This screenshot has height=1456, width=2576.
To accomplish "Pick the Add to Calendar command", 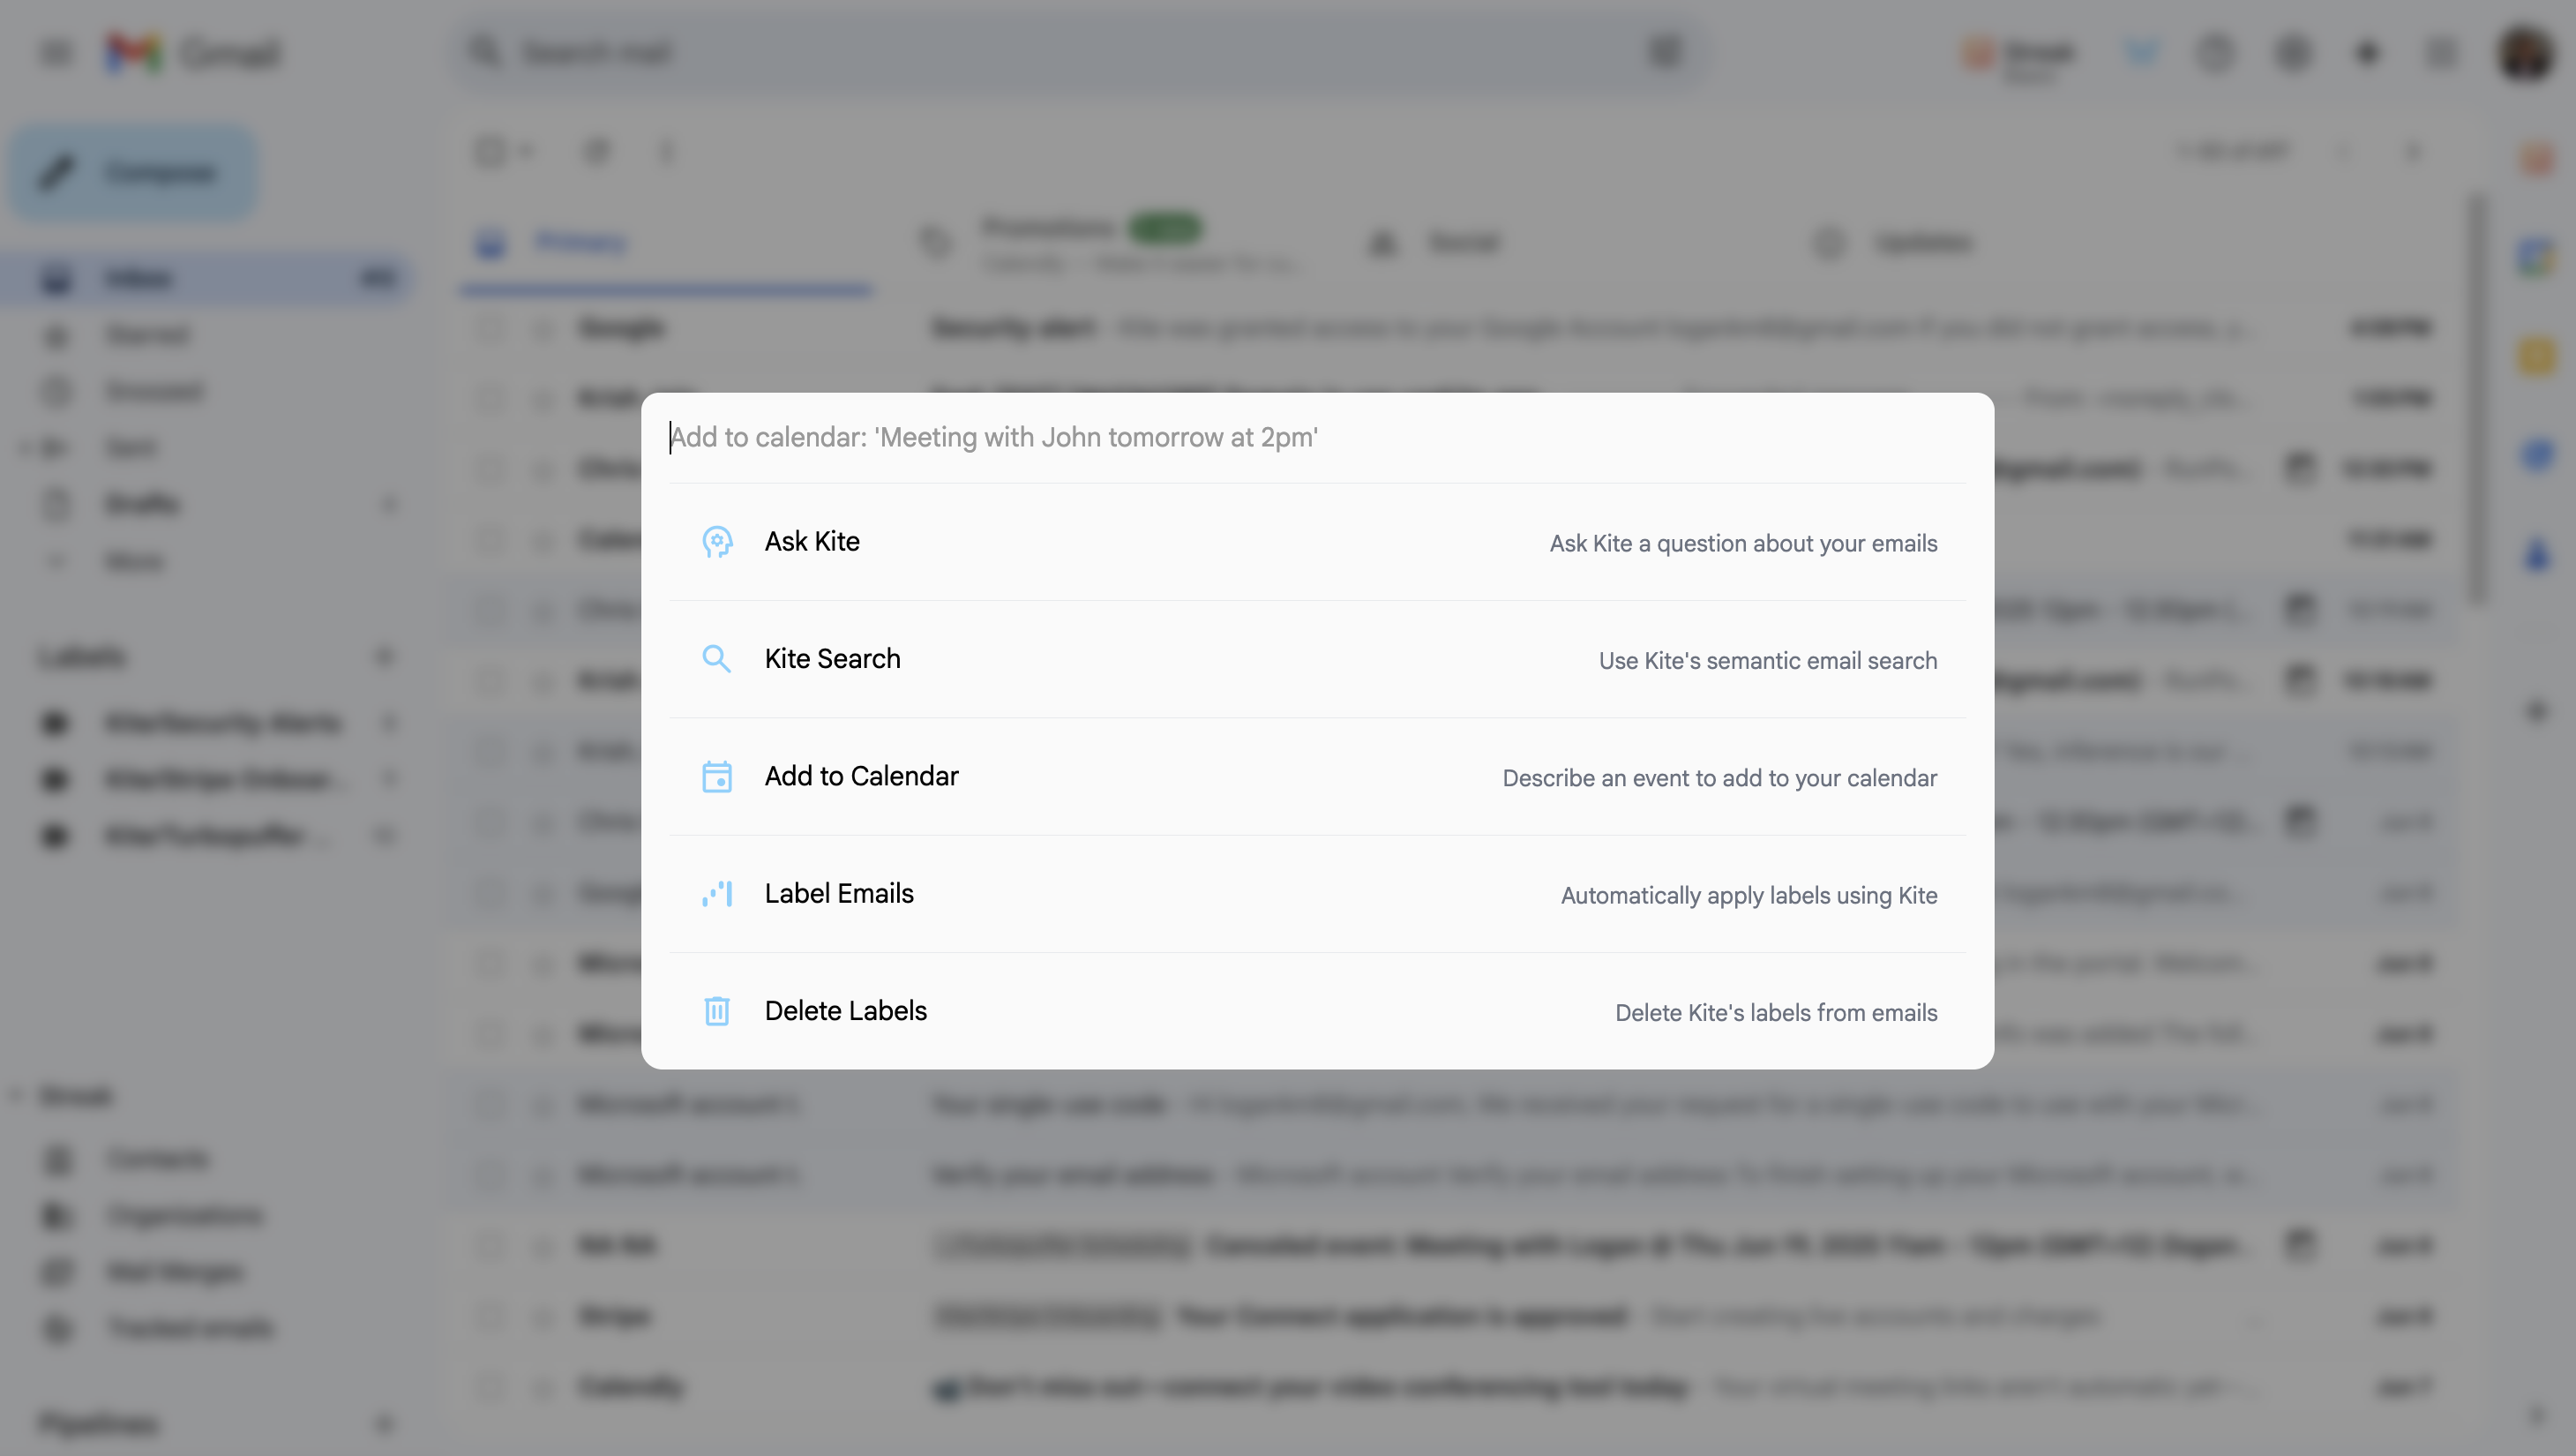I will click(1317, 777).
